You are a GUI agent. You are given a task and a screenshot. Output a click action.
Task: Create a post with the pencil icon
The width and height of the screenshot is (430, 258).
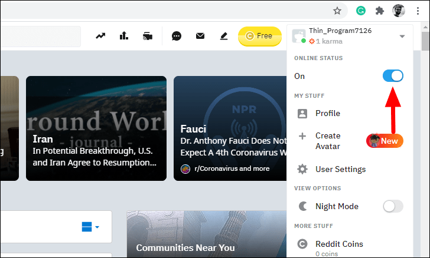(224, 36)
